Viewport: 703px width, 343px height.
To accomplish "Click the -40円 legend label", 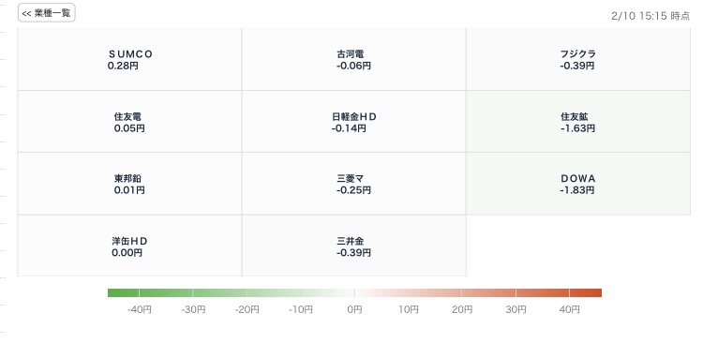I will [140, 309].
